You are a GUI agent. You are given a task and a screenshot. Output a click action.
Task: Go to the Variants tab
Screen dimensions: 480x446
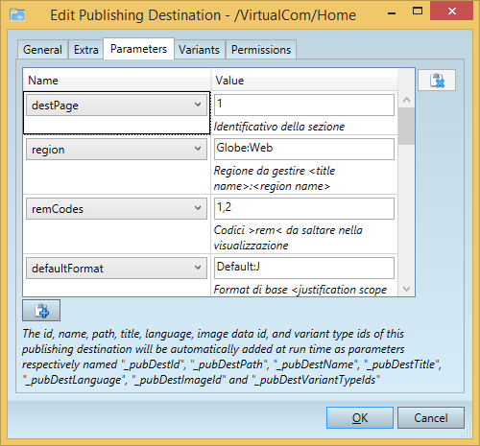(199, 50)
